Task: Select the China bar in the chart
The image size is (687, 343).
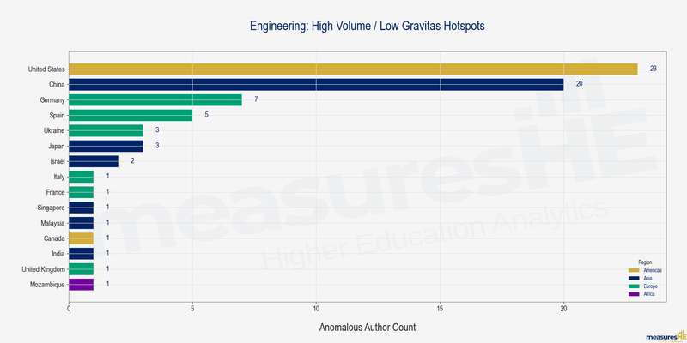Action: coord(316,84)
